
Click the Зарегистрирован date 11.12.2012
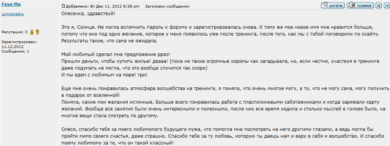[x=12, y=47]
